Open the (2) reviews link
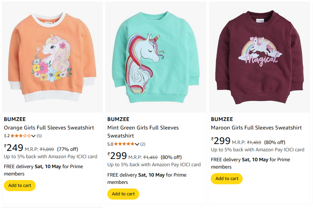This screenshot has height=208, width=313. point(143,144)
